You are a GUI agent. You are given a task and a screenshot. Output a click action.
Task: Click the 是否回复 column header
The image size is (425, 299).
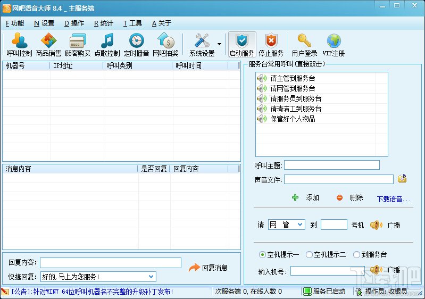point(154,169)
